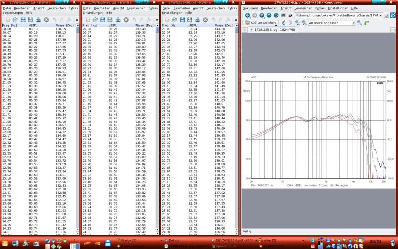
Task: Expand hidden toolbar items in 17WN225-0.txt KWrite
Action: click(77, 20)
